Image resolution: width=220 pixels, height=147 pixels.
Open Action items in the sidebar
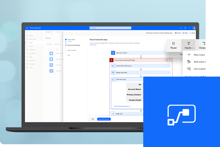point(33,39)
